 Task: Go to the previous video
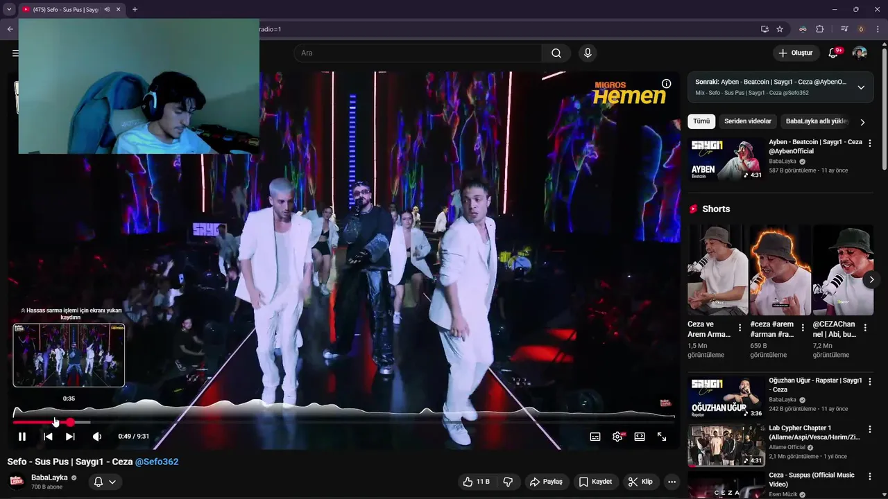click(x=48, y=437)
